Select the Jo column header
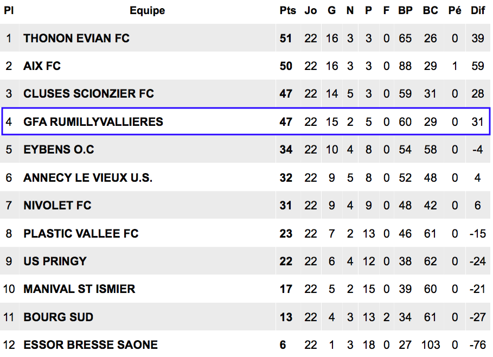 tap(311, 10)
